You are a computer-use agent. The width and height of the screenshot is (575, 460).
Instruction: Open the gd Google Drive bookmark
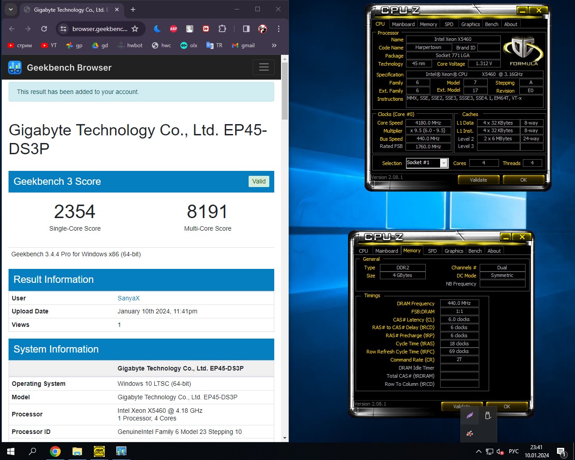(x=100, y=45)
